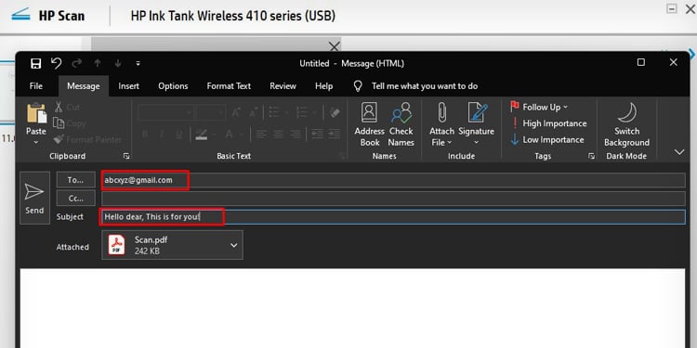Apply the text highlight color

coord(202,134)
